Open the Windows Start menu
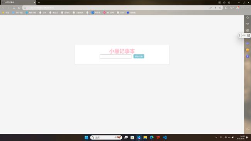 pos(86,137)
